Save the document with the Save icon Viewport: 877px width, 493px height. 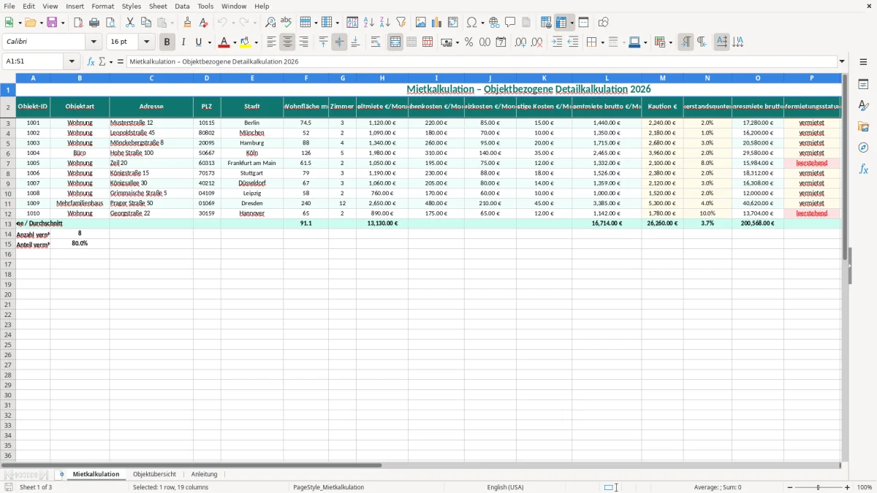tap(52, 23)
